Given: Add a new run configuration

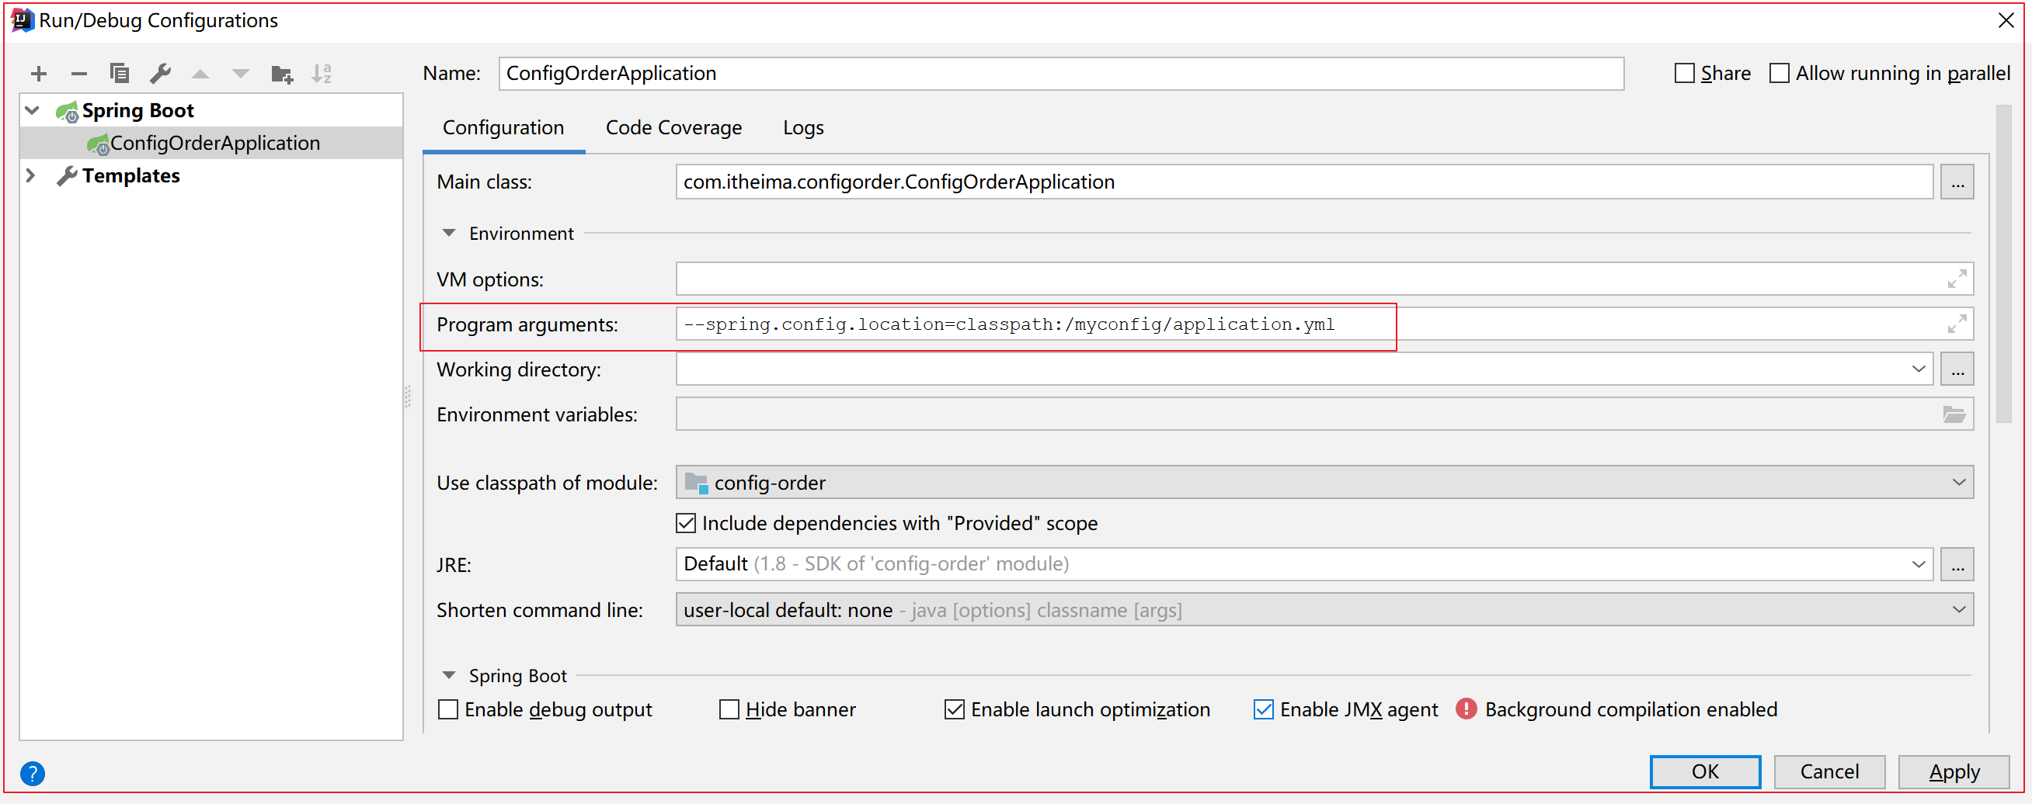Looking at the screenshot, I should click(39, 74).
